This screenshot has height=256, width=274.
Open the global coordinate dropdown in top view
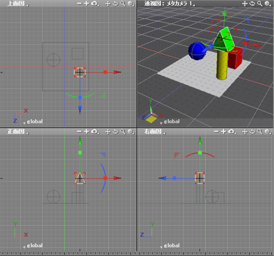[33, 122]
